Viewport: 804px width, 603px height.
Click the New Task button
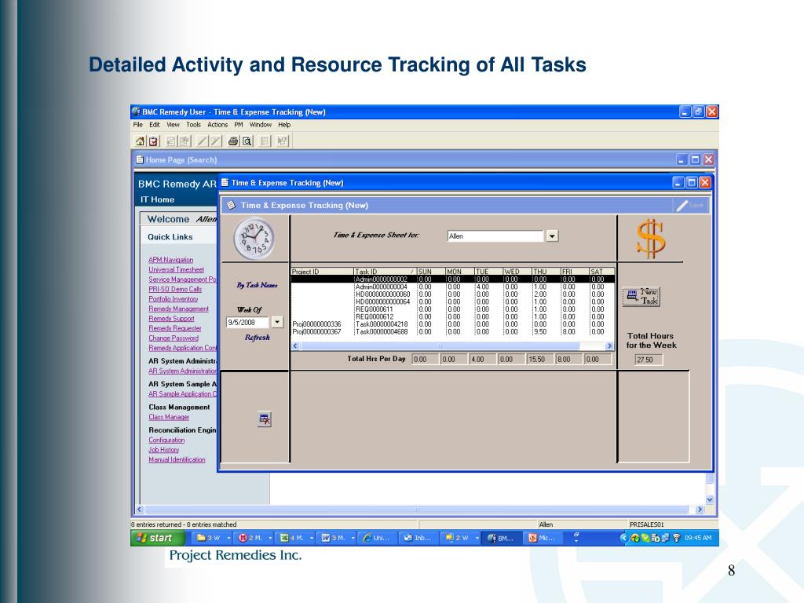(x=641, y=296)
